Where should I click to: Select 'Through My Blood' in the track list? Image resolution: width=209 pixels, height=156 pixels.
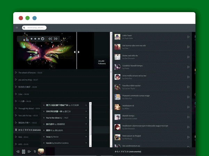coord(27,108)
